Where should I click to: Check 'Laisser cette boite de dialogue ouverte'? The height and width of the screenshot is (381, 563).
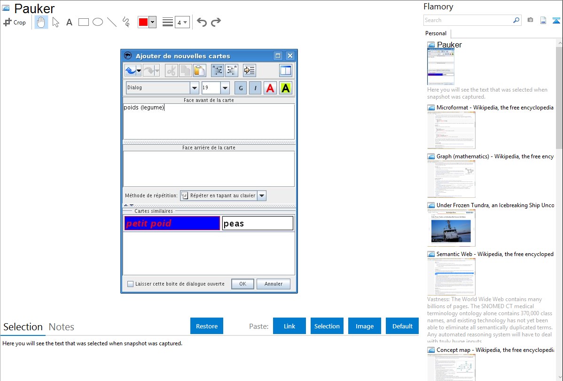pyautogui.click(x=130, y=284)
